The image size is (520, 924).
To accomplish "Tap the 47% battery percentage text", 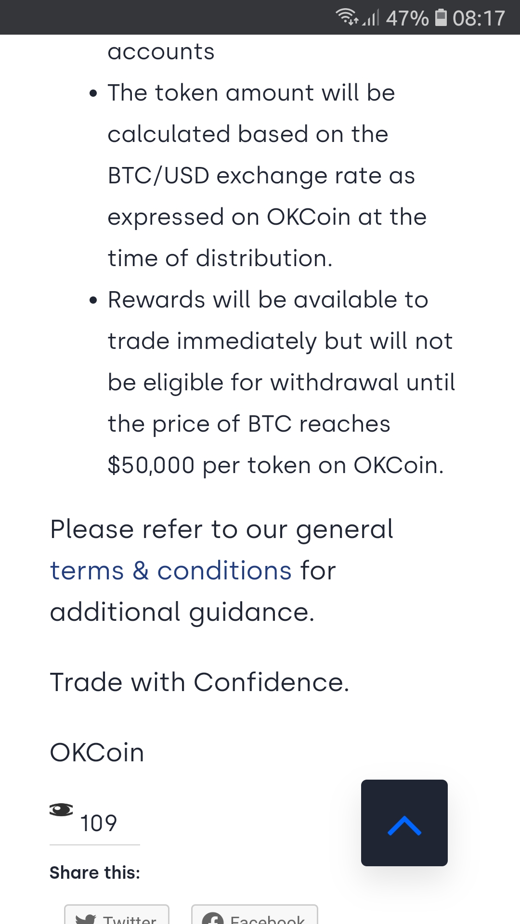I will click(407, 18).
